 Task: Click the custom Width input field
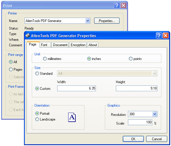77,88
